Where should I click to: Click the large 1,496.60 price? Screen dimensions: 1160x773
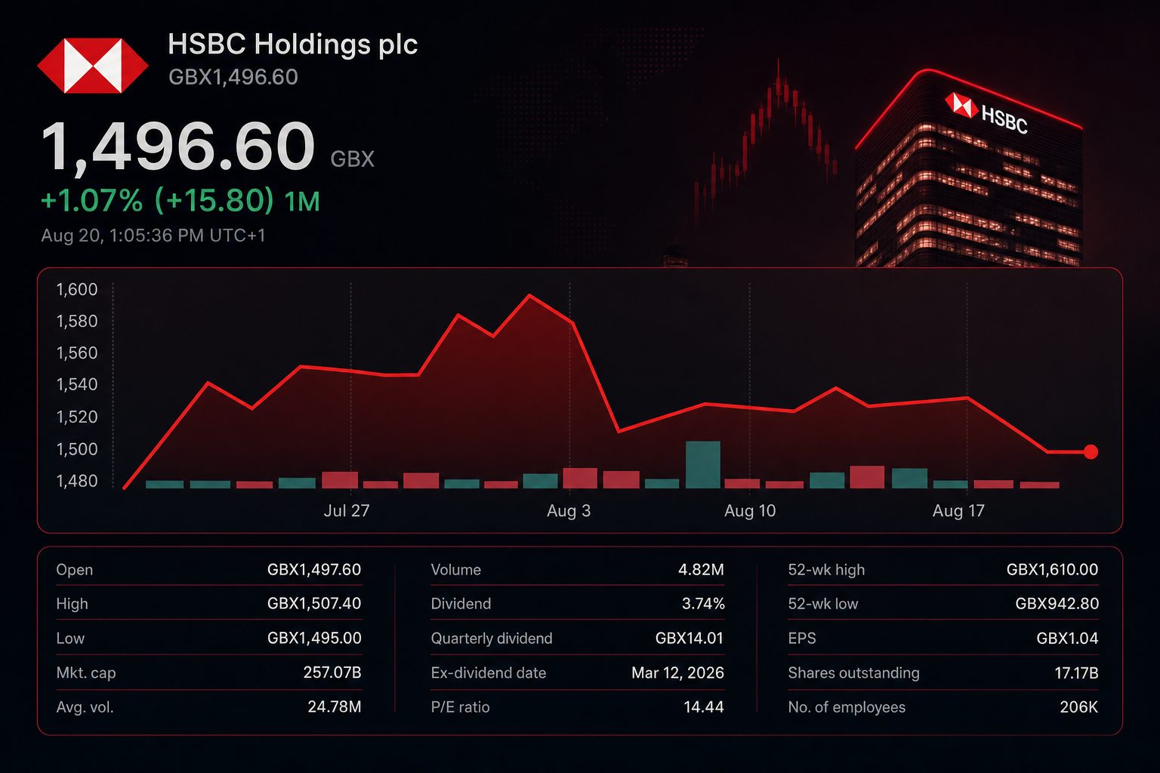tap(178, 146)
